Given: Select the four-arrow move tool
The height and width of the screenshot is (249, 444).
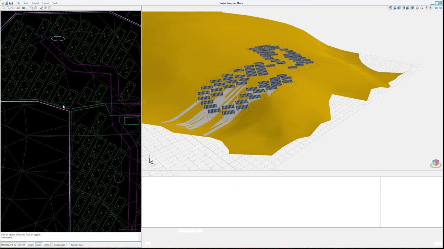Looking at the screenshot, I should [x=45, y=8].
